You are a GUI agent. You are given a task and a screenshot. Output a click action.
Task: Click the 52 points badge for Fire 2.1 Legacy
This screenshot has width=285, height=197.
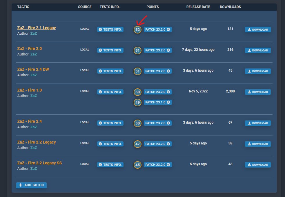pyautogui.click(x=138, y=30)
